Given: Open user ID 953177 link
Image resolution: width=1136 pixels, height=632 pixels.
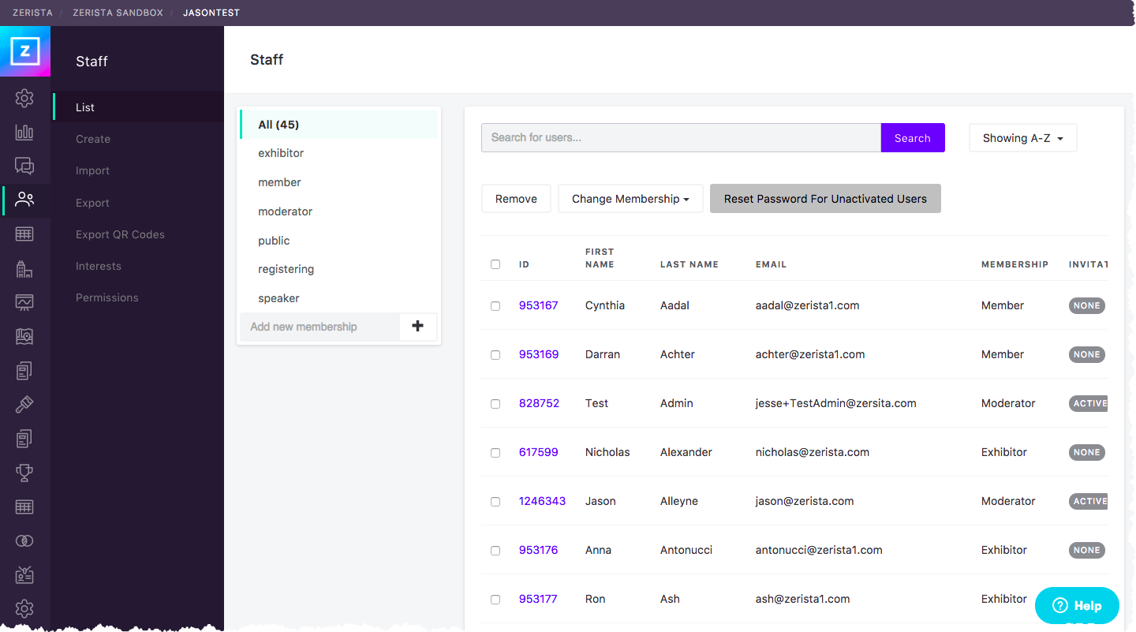Looking at the screenshot, I should (538, 599).
